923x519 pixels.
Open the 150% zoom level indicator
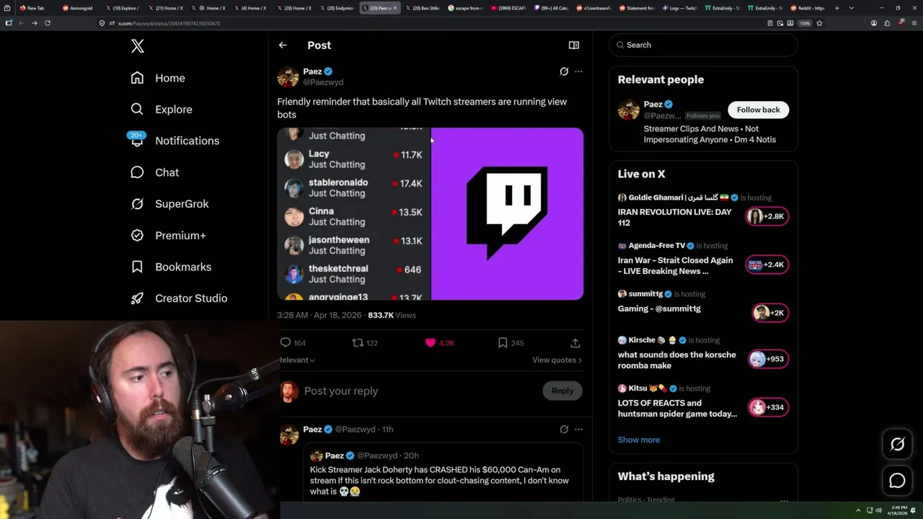[x=805, y=23]
